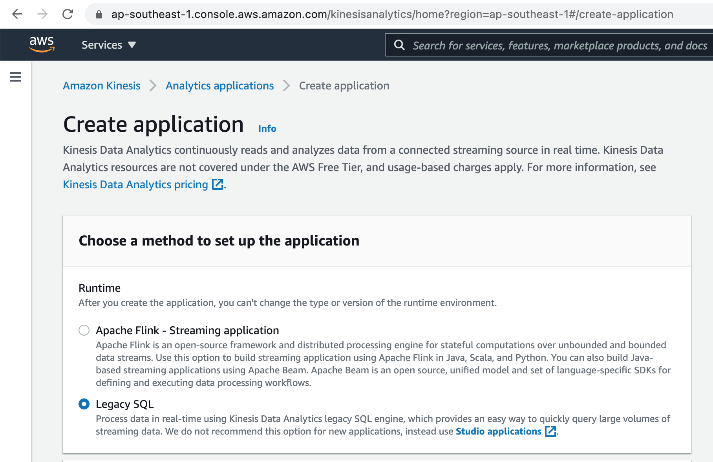This screenshot has width=713, height=462.
Task: Open the Info link beside the title
Action: point(267,129)
